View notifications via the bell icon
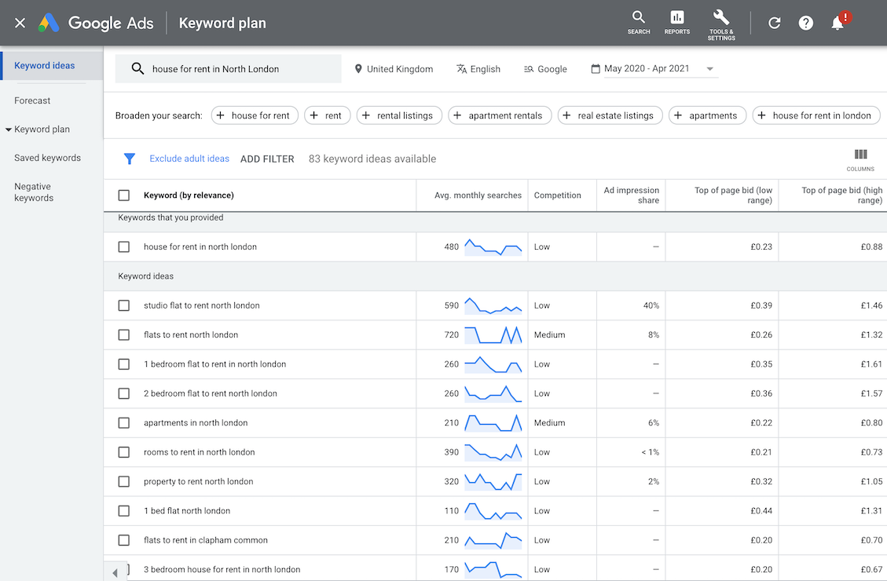887x581 pixels. coord(835,24)
